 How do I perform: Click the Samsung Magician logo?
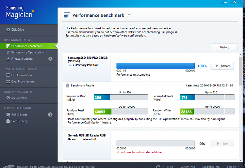20,12
